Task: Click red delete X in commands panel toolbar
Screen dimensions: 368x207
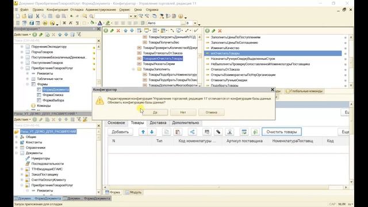Action: (220, 30)
